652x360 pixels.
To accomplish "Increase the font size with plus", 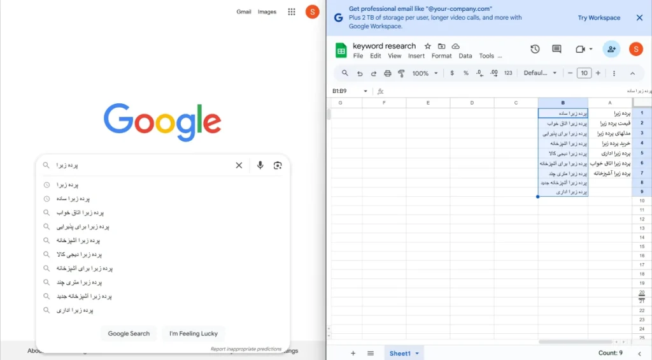I will coord(598,73).
